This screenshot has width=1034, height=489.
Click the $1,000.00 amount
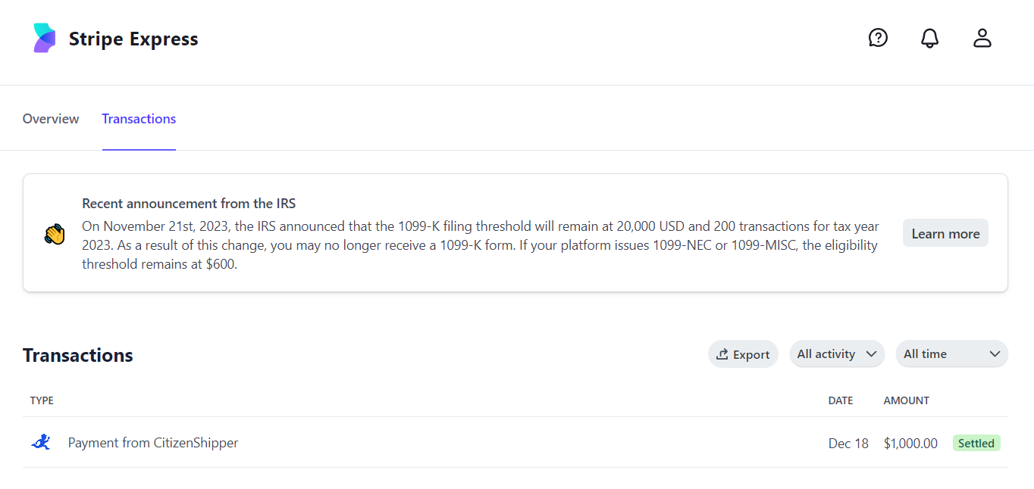click(910, 443)
